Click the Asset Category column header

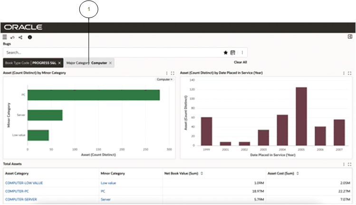point(17,174)
